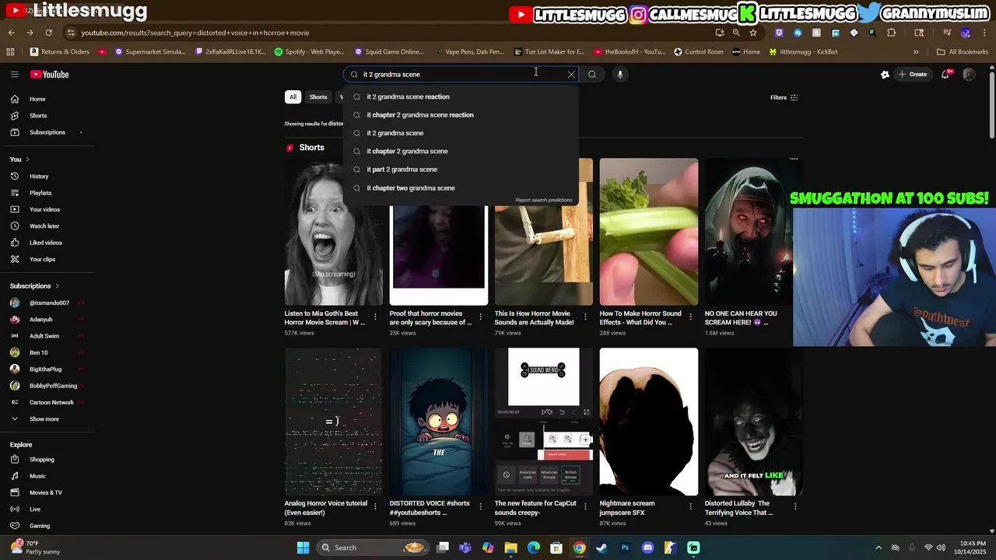Clear the search box with the X

click(x=571, y=75)
